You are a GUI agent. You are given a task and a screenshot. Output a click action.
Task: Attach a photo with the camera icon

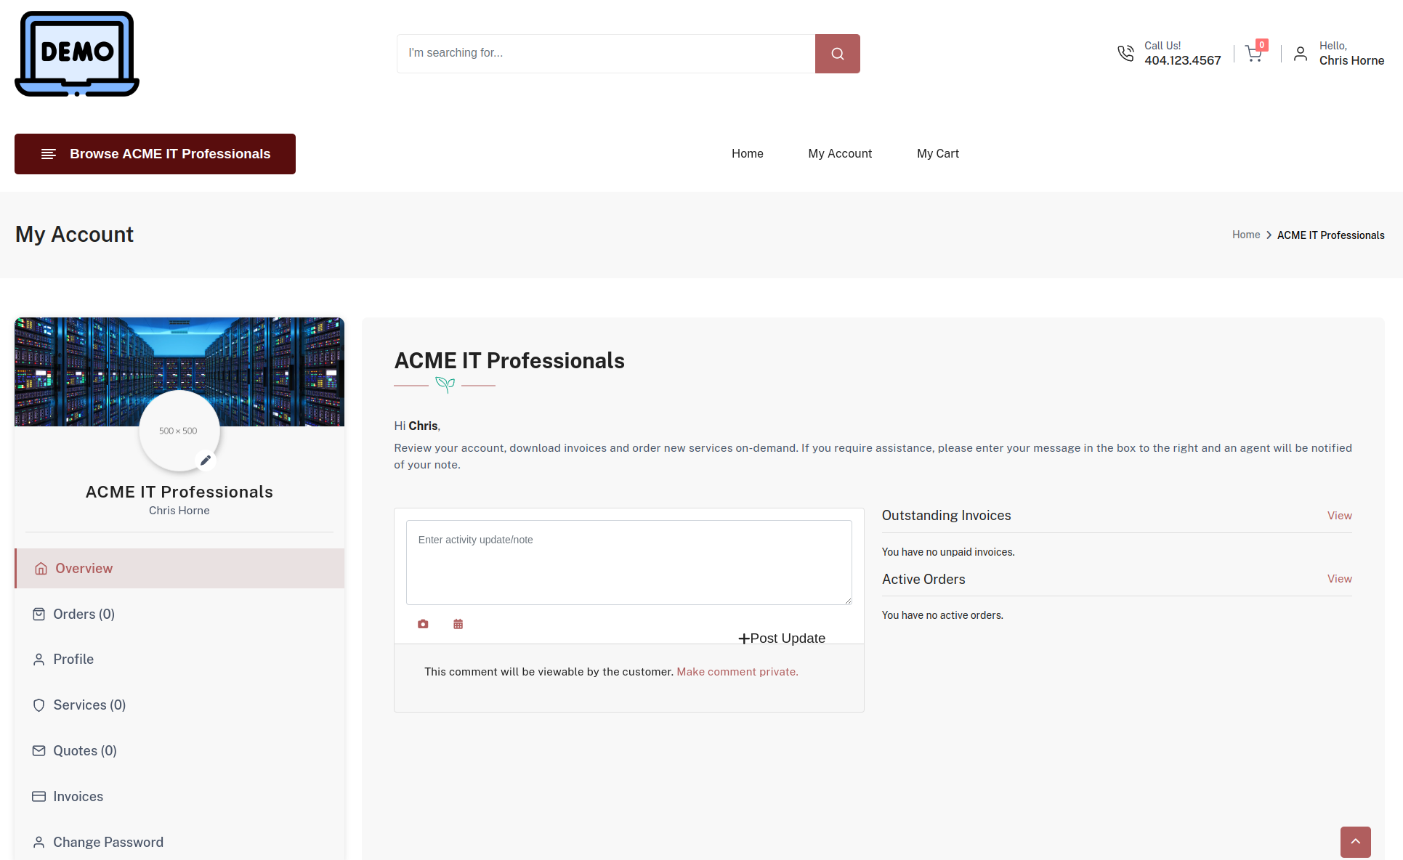pyautogui.click(x=423, y=624)
